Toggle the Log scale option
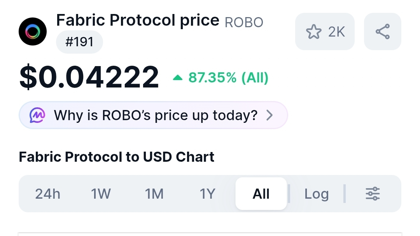Image resolution: width=420 pixels, height=236 pixels. tap(316, 194)
